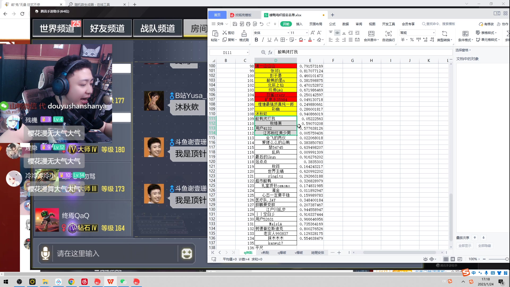Click zoom out minus button

(x=484, y=259)
